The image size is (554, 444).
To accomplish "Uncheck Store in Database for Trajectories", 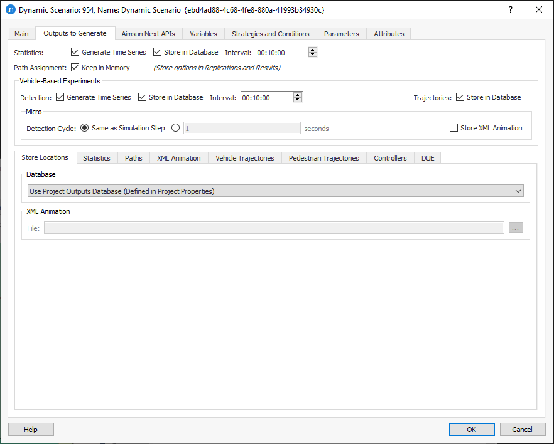I will (460, 97).
